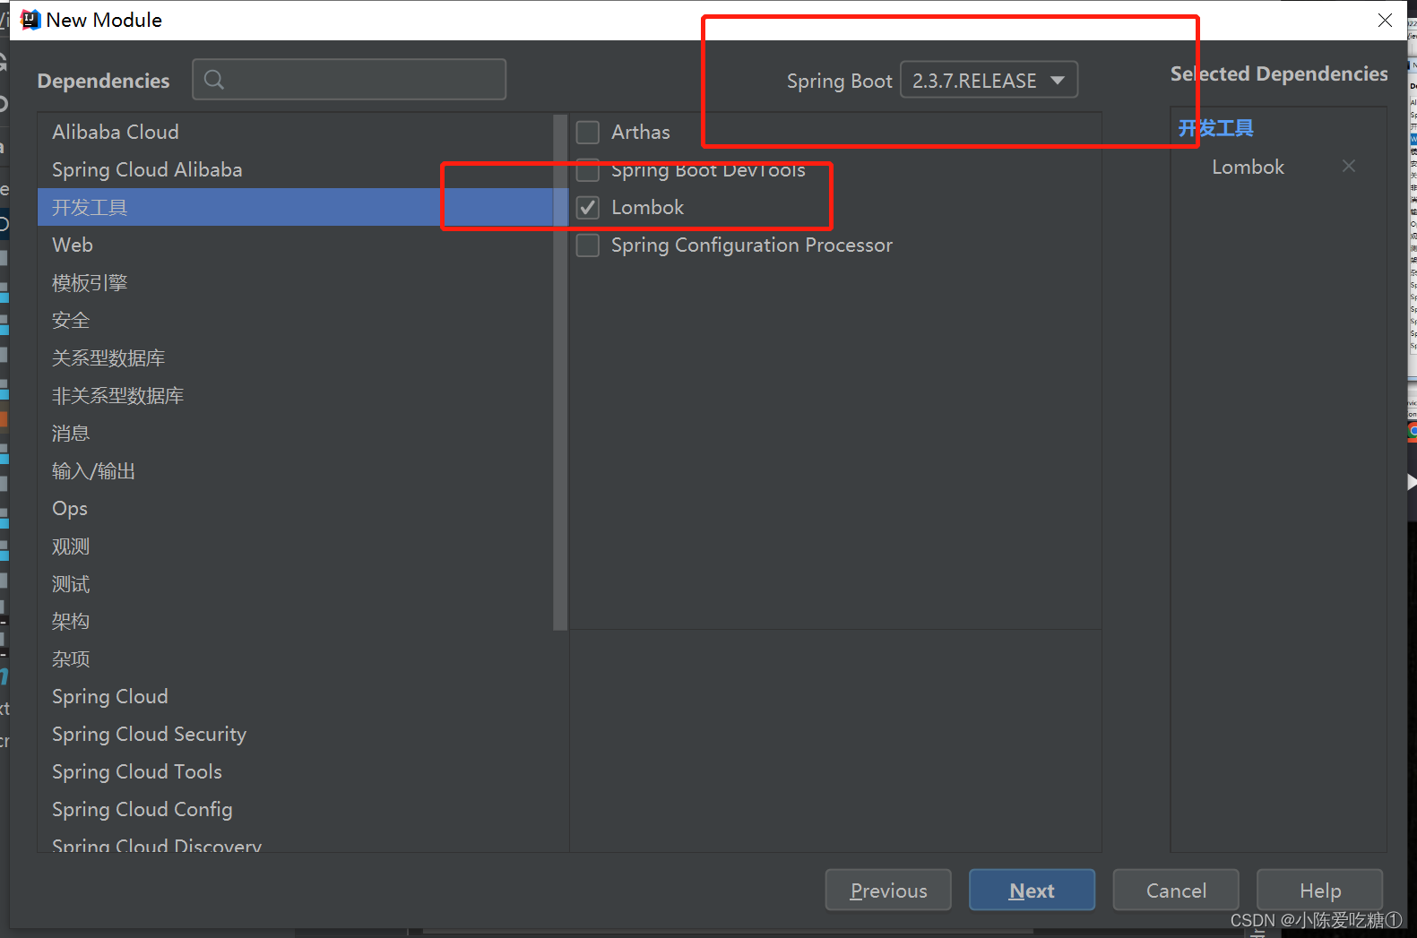Screen dimensions: 1417x938
Task: Select the 测试 category
Action: [x=296, y=584]
